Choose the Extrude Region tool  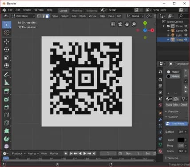pyautogui.click(x=7, y=91)
